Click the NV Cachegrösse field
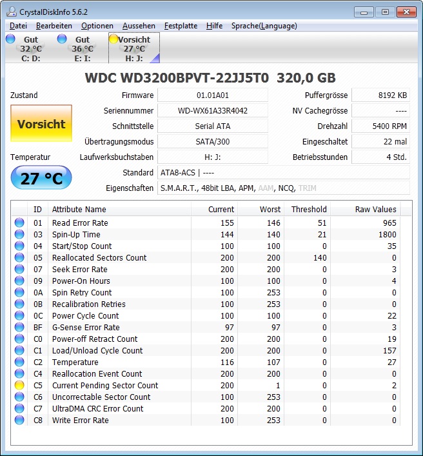The image size is (423, 456). 380,110
